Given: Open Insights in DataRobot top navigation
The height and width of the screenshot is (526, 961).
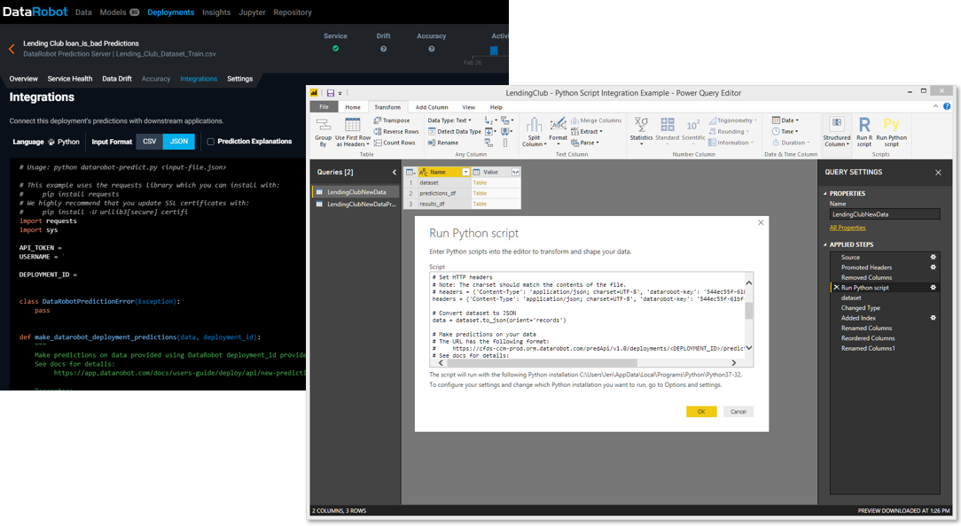Looking at the screenshot, I should pos(216,12).
